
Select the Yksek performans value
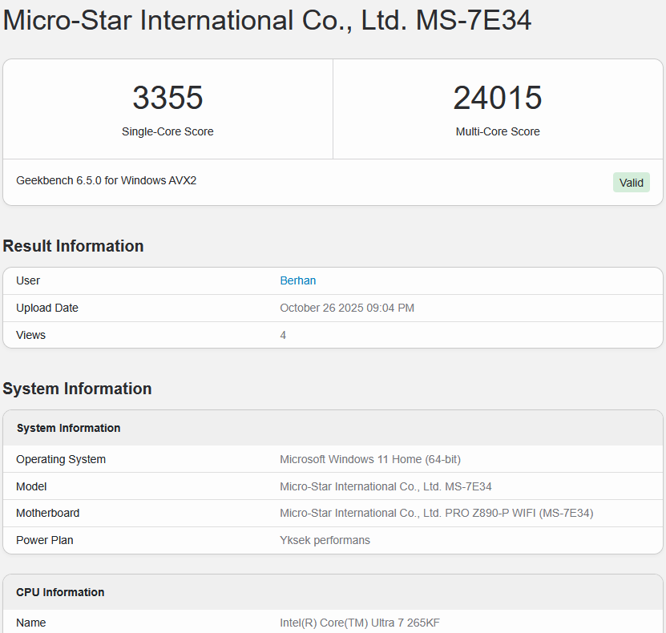click(325, 540)
